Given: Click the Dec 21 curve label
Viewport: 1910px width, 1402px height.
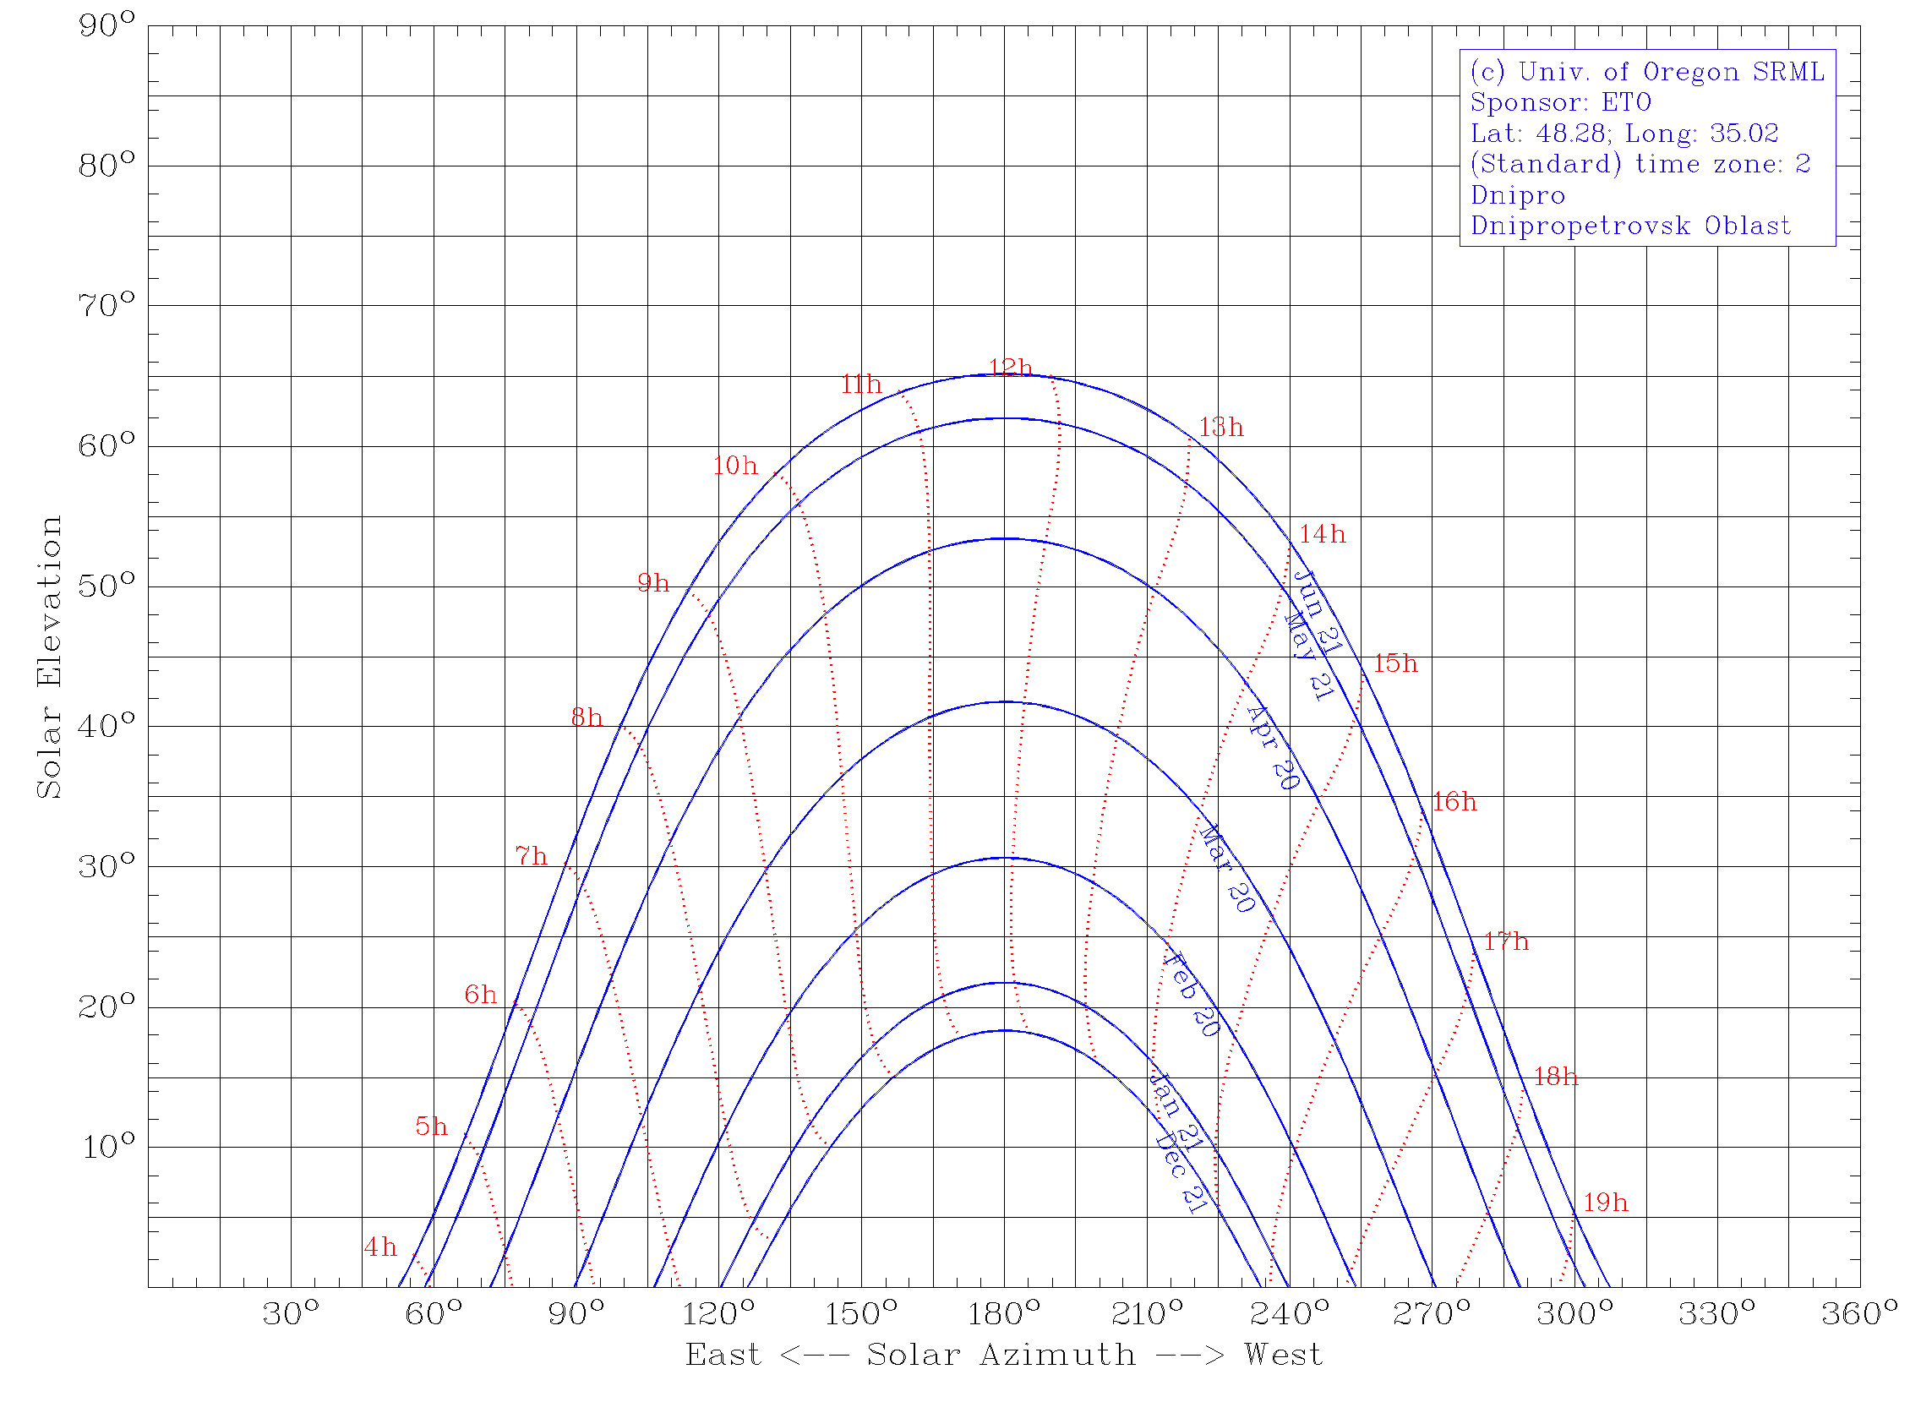Looking at the screenshot, I should (1181, 1174).
